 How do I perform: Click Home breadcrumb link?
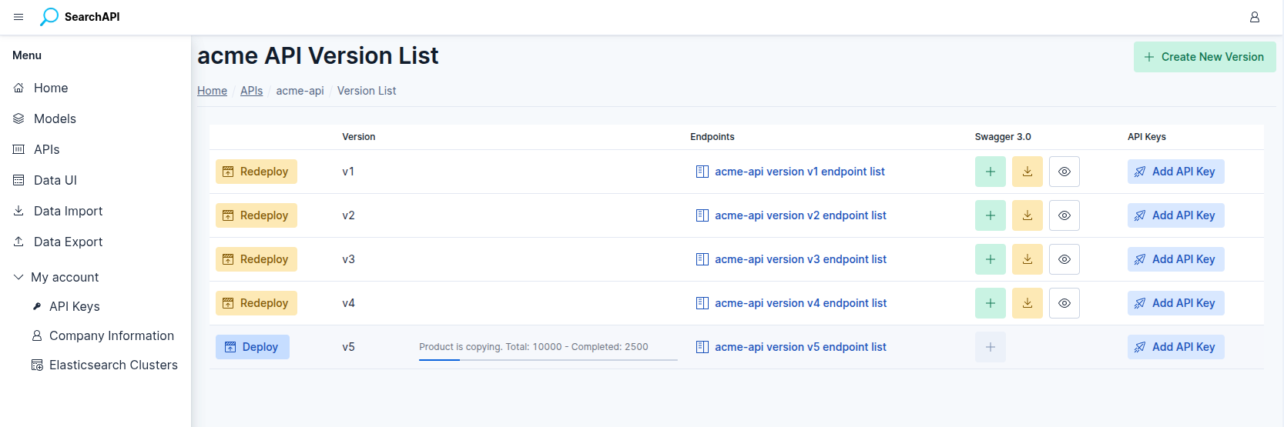(x=212, y=91)
